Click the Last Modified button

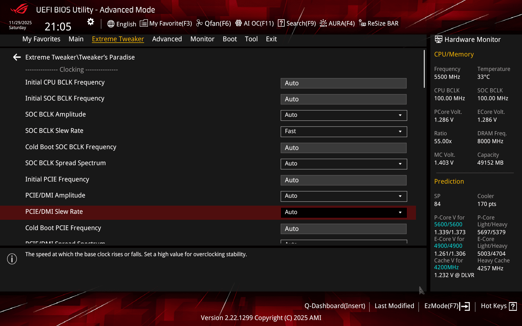pos(394,306)
